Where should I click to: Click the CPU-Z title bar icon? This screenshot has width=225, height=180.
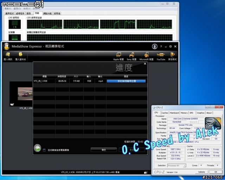[154, 108]
